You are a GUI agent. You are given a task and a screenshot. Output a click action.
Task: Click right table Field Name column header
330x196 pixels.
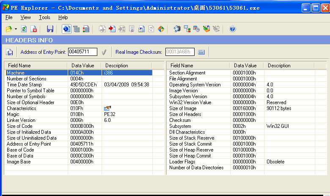click(x=198, y=66)
